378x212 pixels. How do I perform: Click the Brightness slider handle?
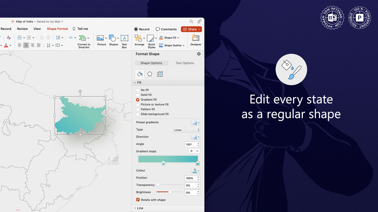[170, 192]
